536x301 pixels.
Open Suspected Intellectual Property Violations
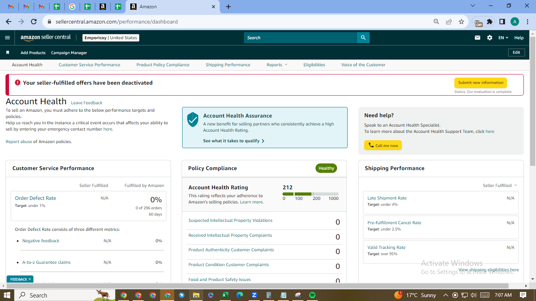(230, 220)
